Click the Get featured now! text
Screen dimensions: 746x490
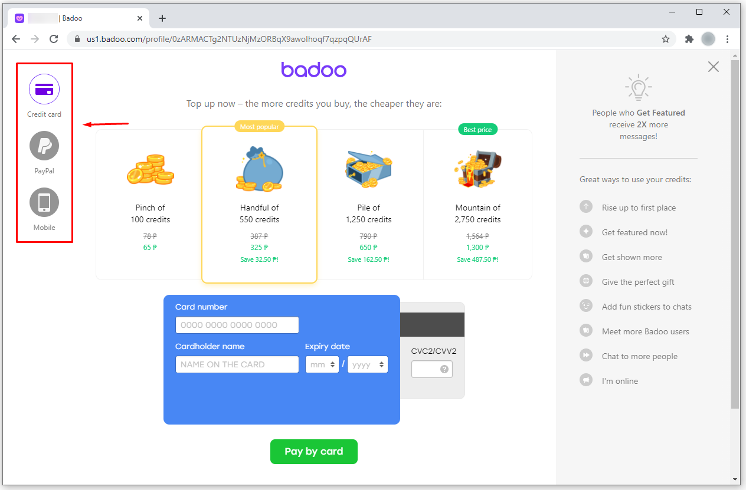tap(635, 232)
